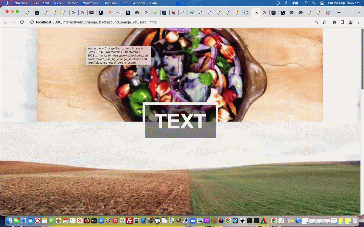Launch FileZilla from the Dock

(129, 221)
